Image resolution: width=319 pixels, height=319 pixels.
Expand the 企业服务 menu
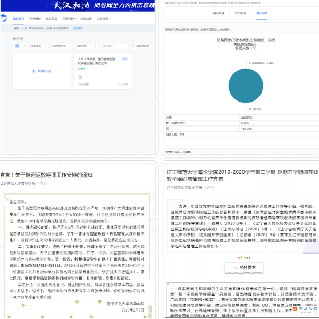(103, 18)
